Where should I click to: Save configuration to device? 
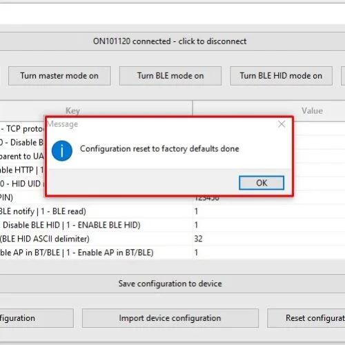pyautogui.click(x=170, y=284)
